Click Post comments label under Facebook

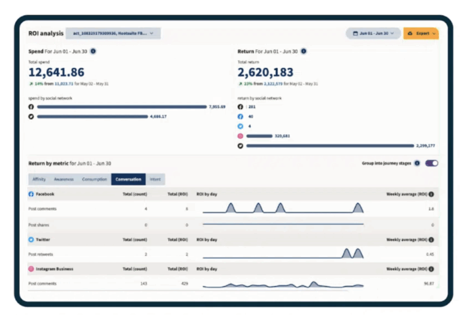point(43,209)
